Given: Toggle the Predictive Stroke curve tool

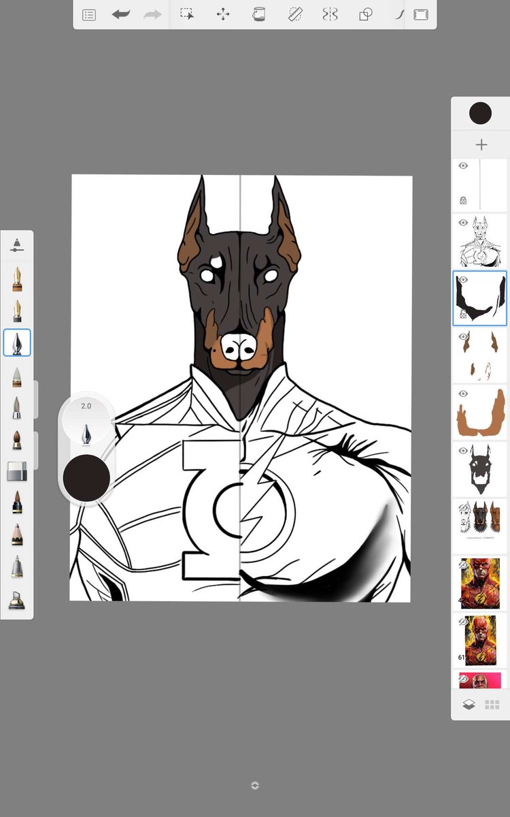Looking at the screenshot, I should 399,14.
